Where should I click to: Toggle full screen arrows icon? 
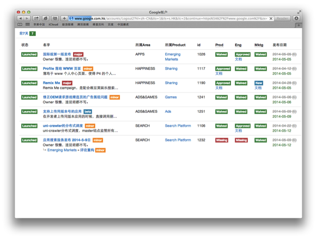pyautogui.click(x=299, y=12)
